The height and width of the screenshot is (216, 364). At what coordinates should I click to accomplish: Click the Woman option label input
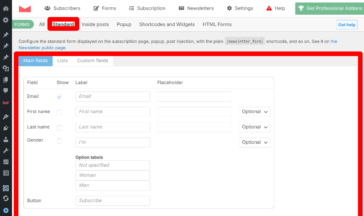click(x=113, y=176)
